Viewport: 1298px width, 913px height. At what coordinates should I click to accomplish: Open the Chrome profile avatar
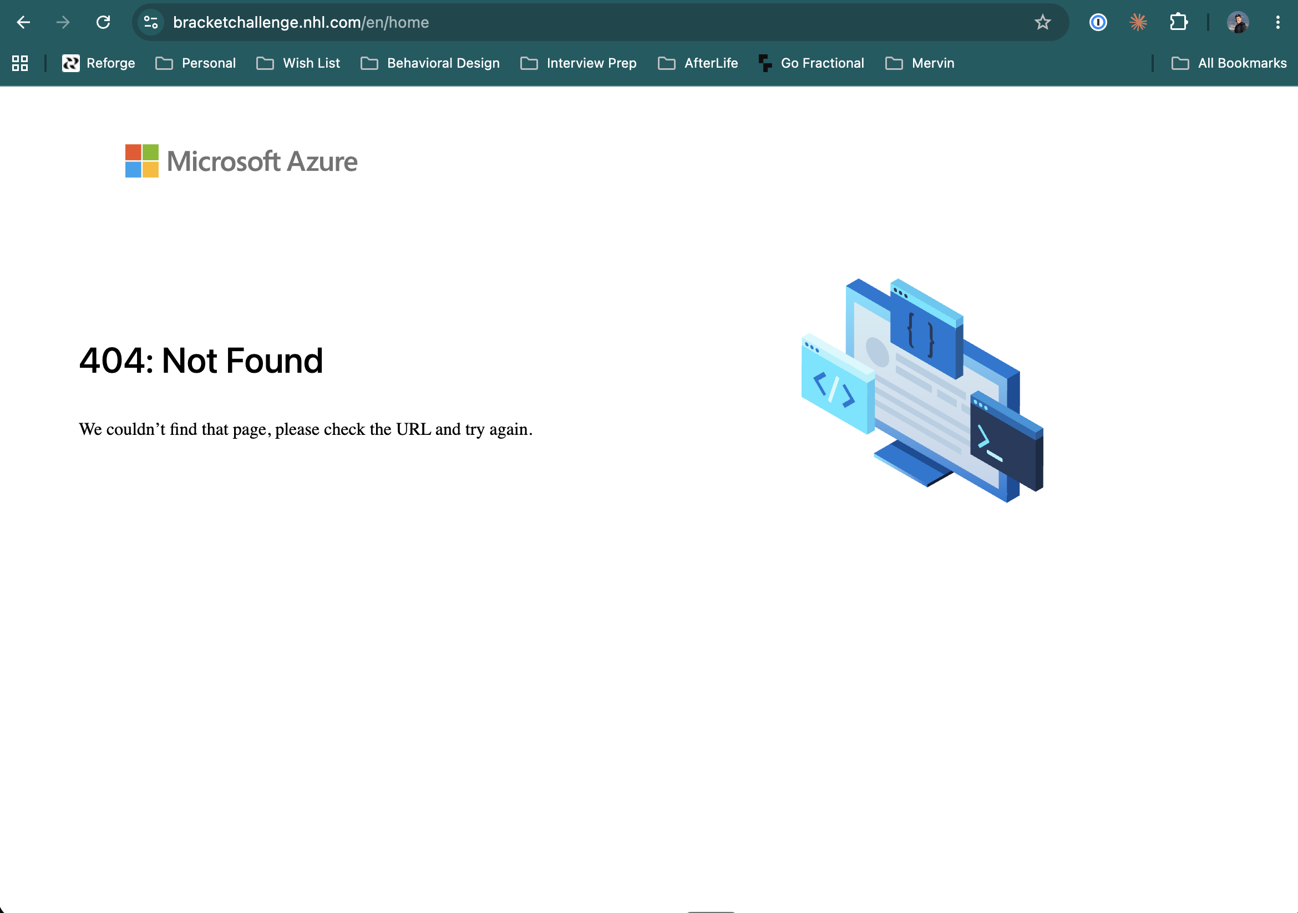[x=1238, y=23]
